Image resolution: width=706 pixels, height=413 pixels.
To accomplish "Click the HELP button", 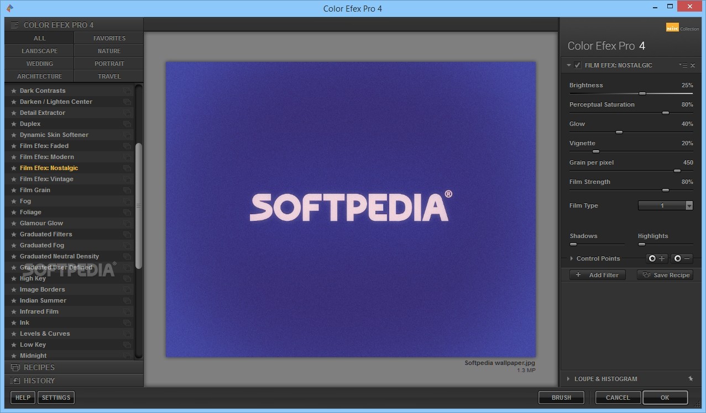I will click(x=23, y=398).
